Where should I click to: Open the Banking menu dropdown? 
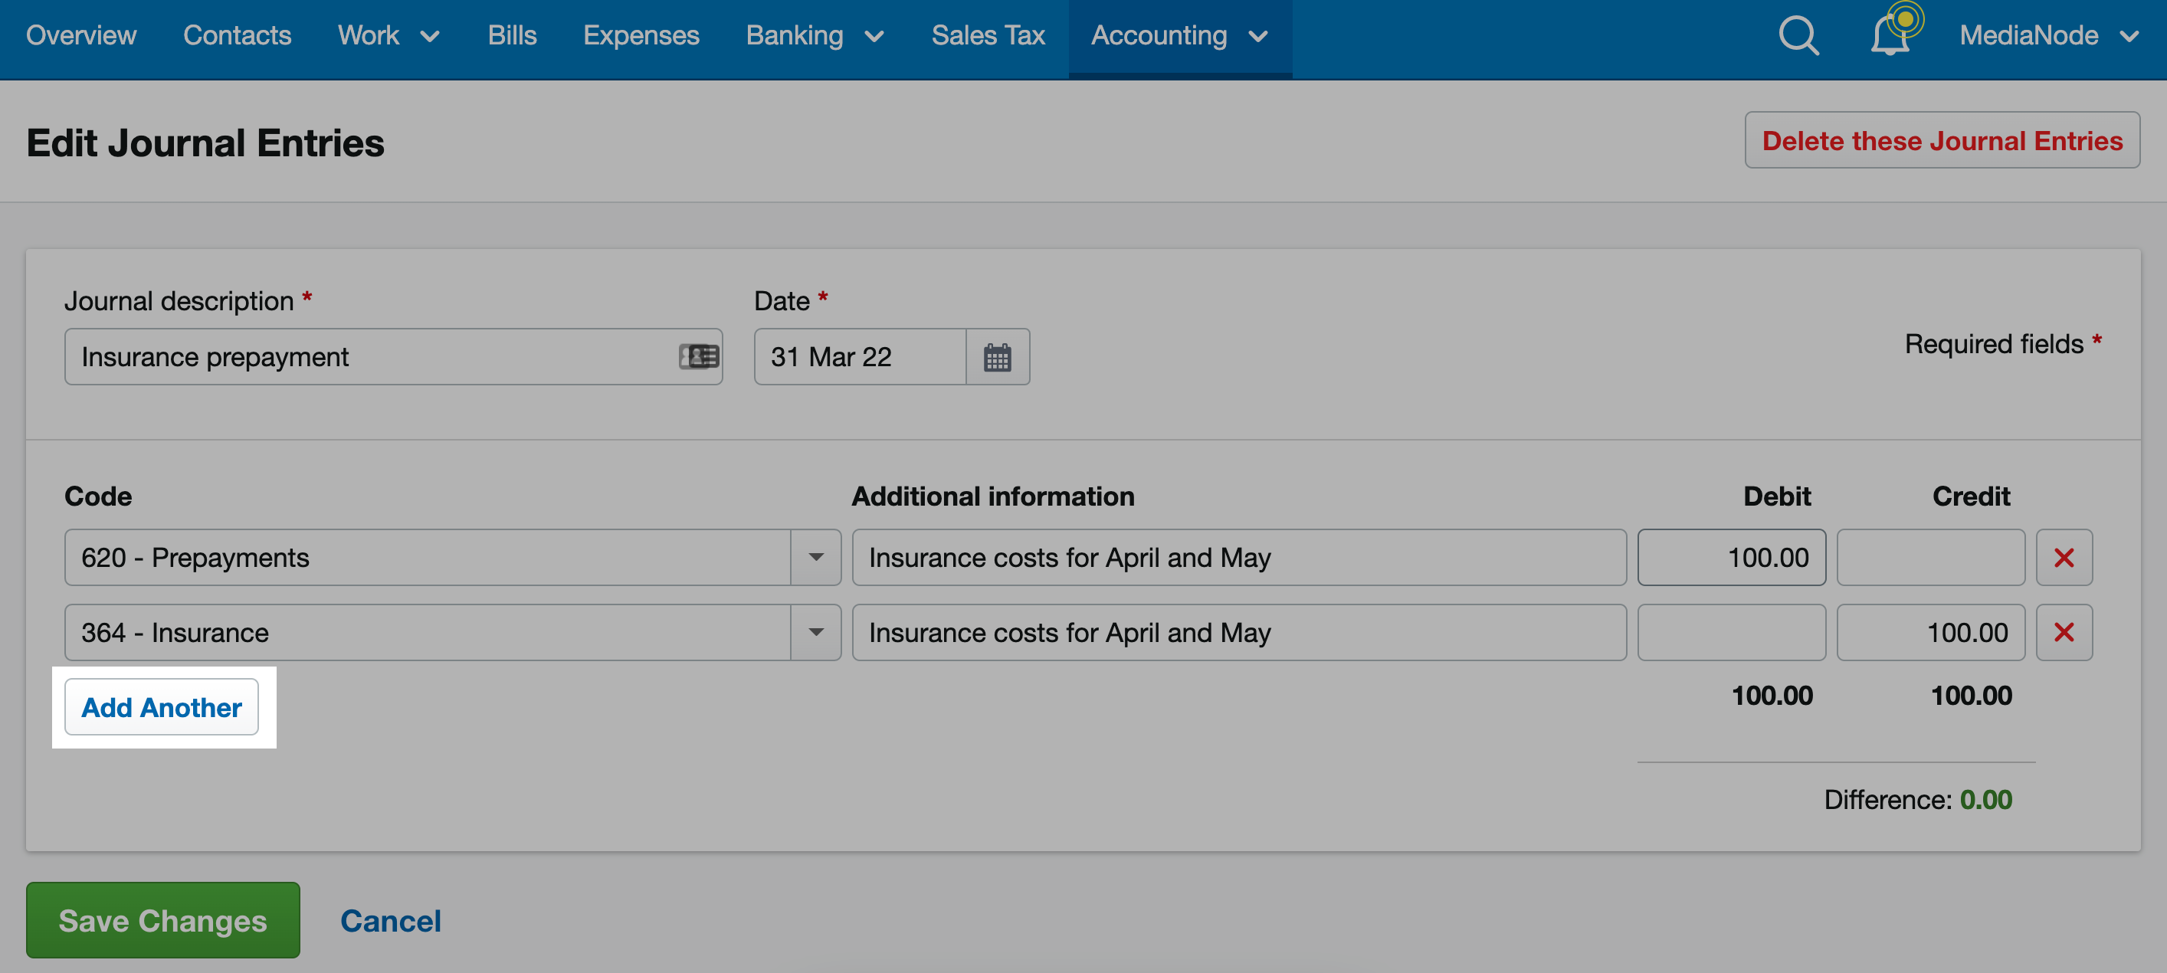point(815,35)
